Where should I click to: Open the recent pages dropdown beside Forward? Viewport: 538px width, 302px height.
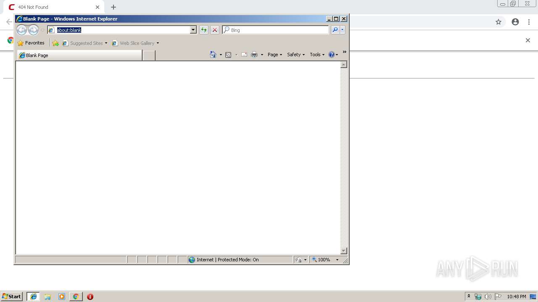click(x=42, y=30)
